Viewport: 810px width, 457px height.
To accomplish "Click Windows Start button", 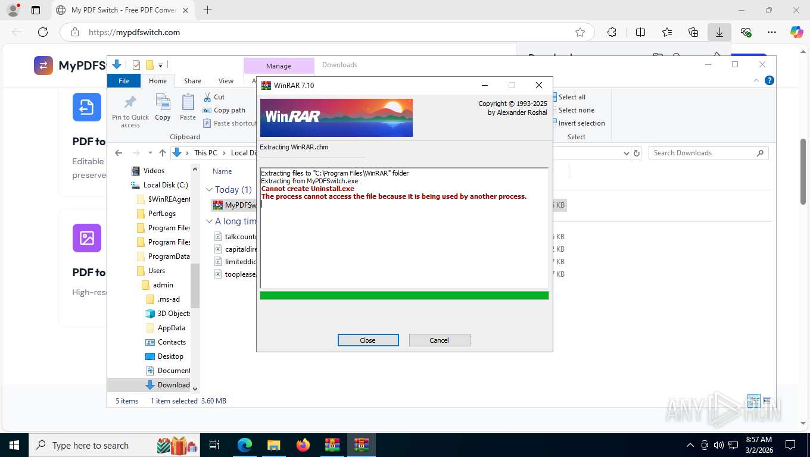I will pyautogui.click(x=14, y=445).
